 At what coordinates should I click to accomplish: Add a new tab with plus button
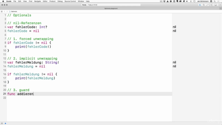(221, 8)
